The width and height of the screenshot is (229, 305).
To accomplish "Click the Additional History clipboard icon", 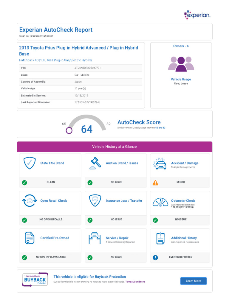I will point(160,238).
